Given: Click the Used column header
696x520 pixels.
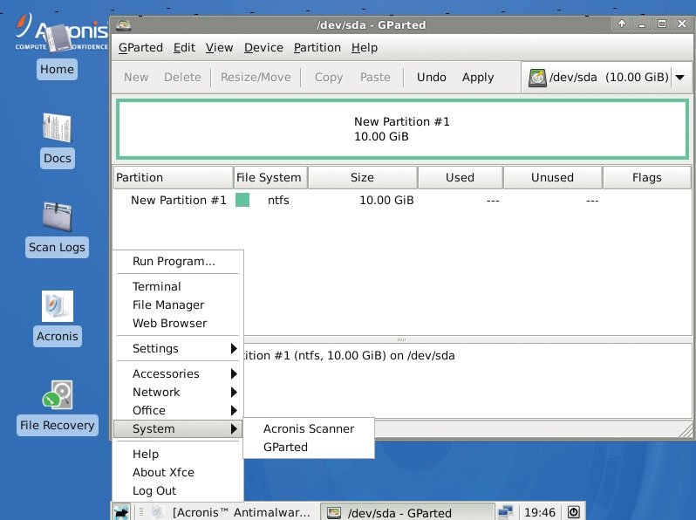Looking at the screenshot, I should 461,178.
